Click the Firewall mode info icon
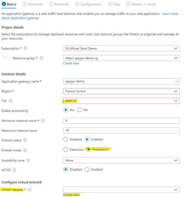 pos(25,150)
